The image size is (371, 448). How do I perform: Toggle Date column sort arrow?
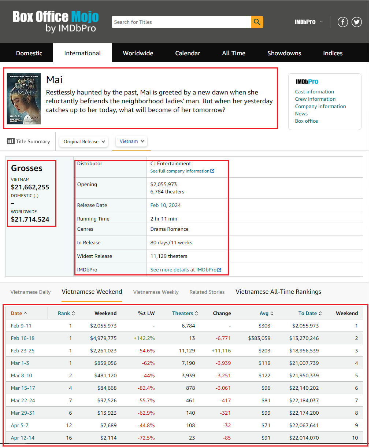[25, 313]
